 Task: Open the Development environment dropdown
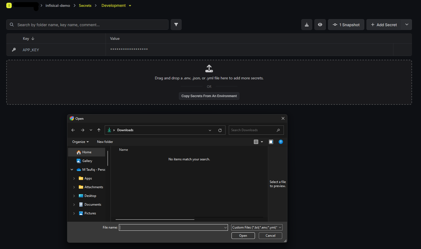pos(116,5)
